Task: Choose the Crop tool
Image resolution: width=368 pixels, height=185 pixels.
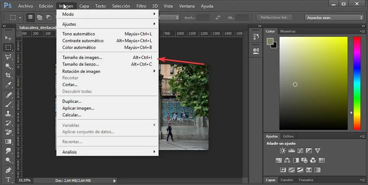Action: [8, 76]
